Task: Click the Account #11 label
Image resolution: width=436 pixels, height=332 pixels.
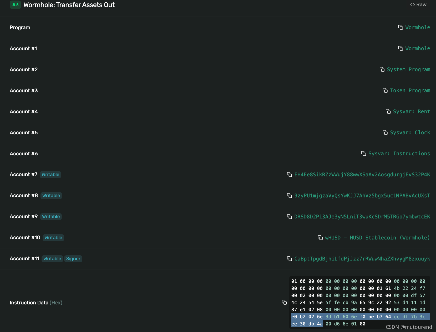Action: tap(24, 258)
